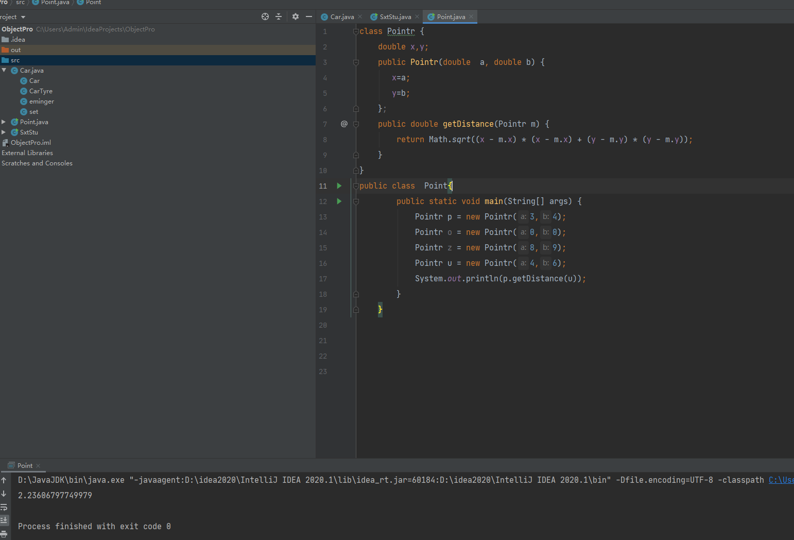Click the getDistance method name on line 7

click(x=468, y=124)
